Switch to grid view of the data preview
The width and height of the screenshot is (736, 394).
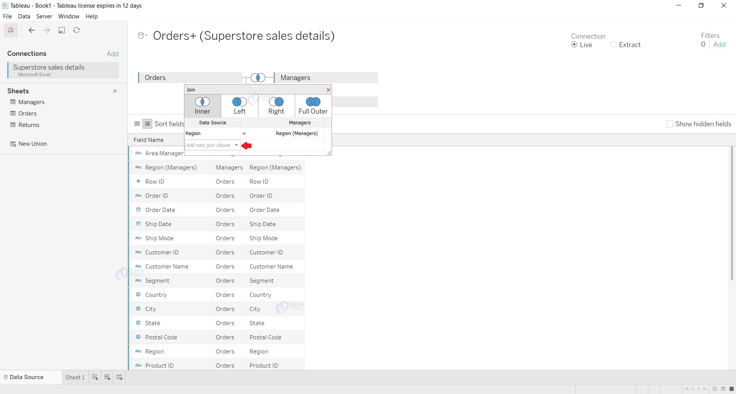click(137, 124)
